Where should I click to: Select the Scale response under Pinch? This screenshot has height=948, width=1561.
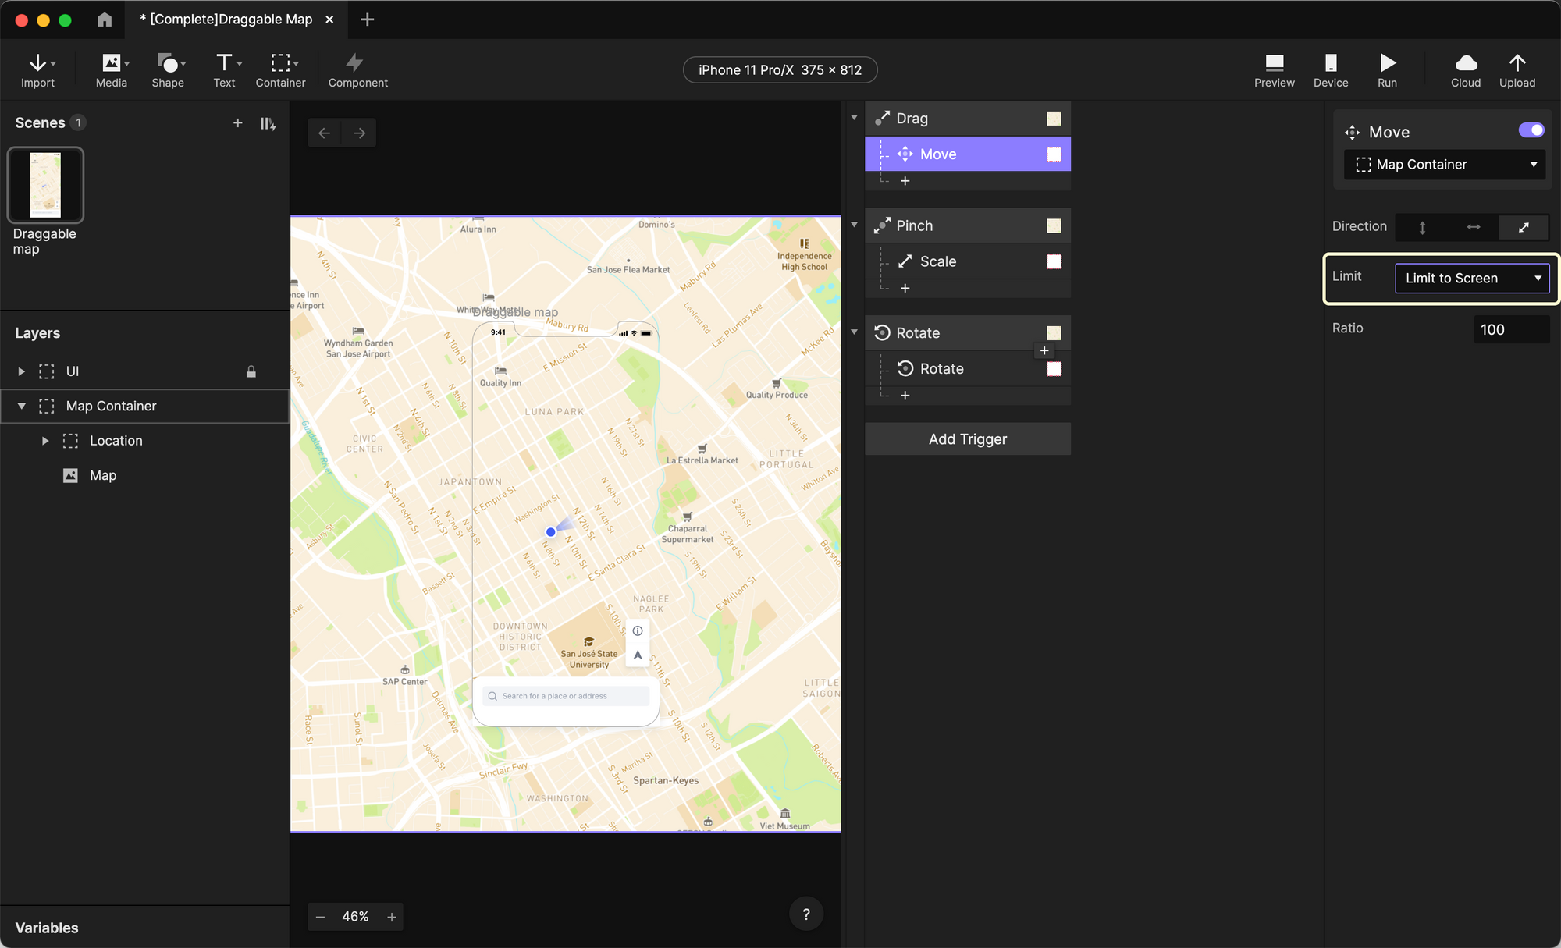938,261
